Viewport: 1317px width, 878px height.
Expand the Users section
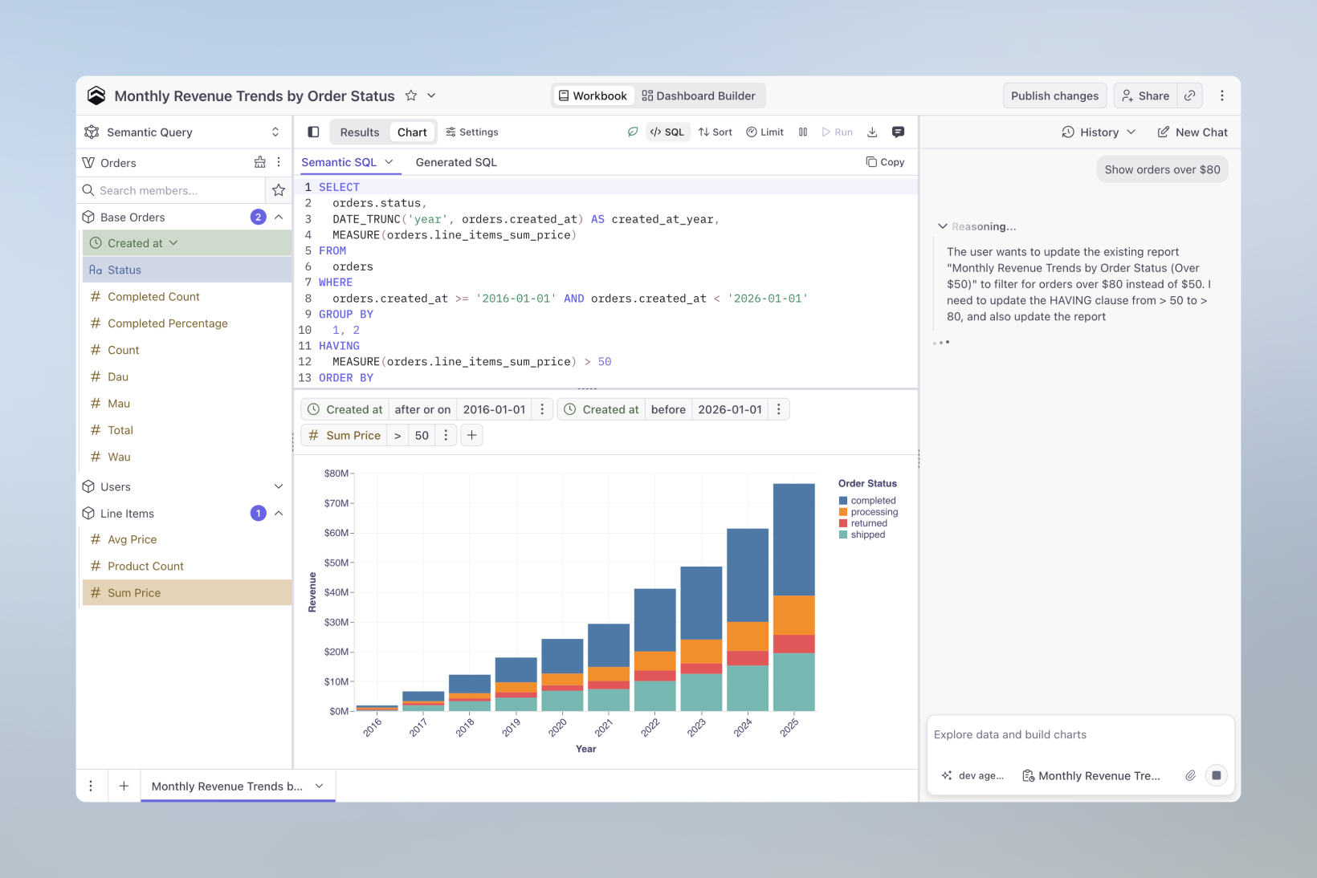pyautogui.click(x=279, y=486)
